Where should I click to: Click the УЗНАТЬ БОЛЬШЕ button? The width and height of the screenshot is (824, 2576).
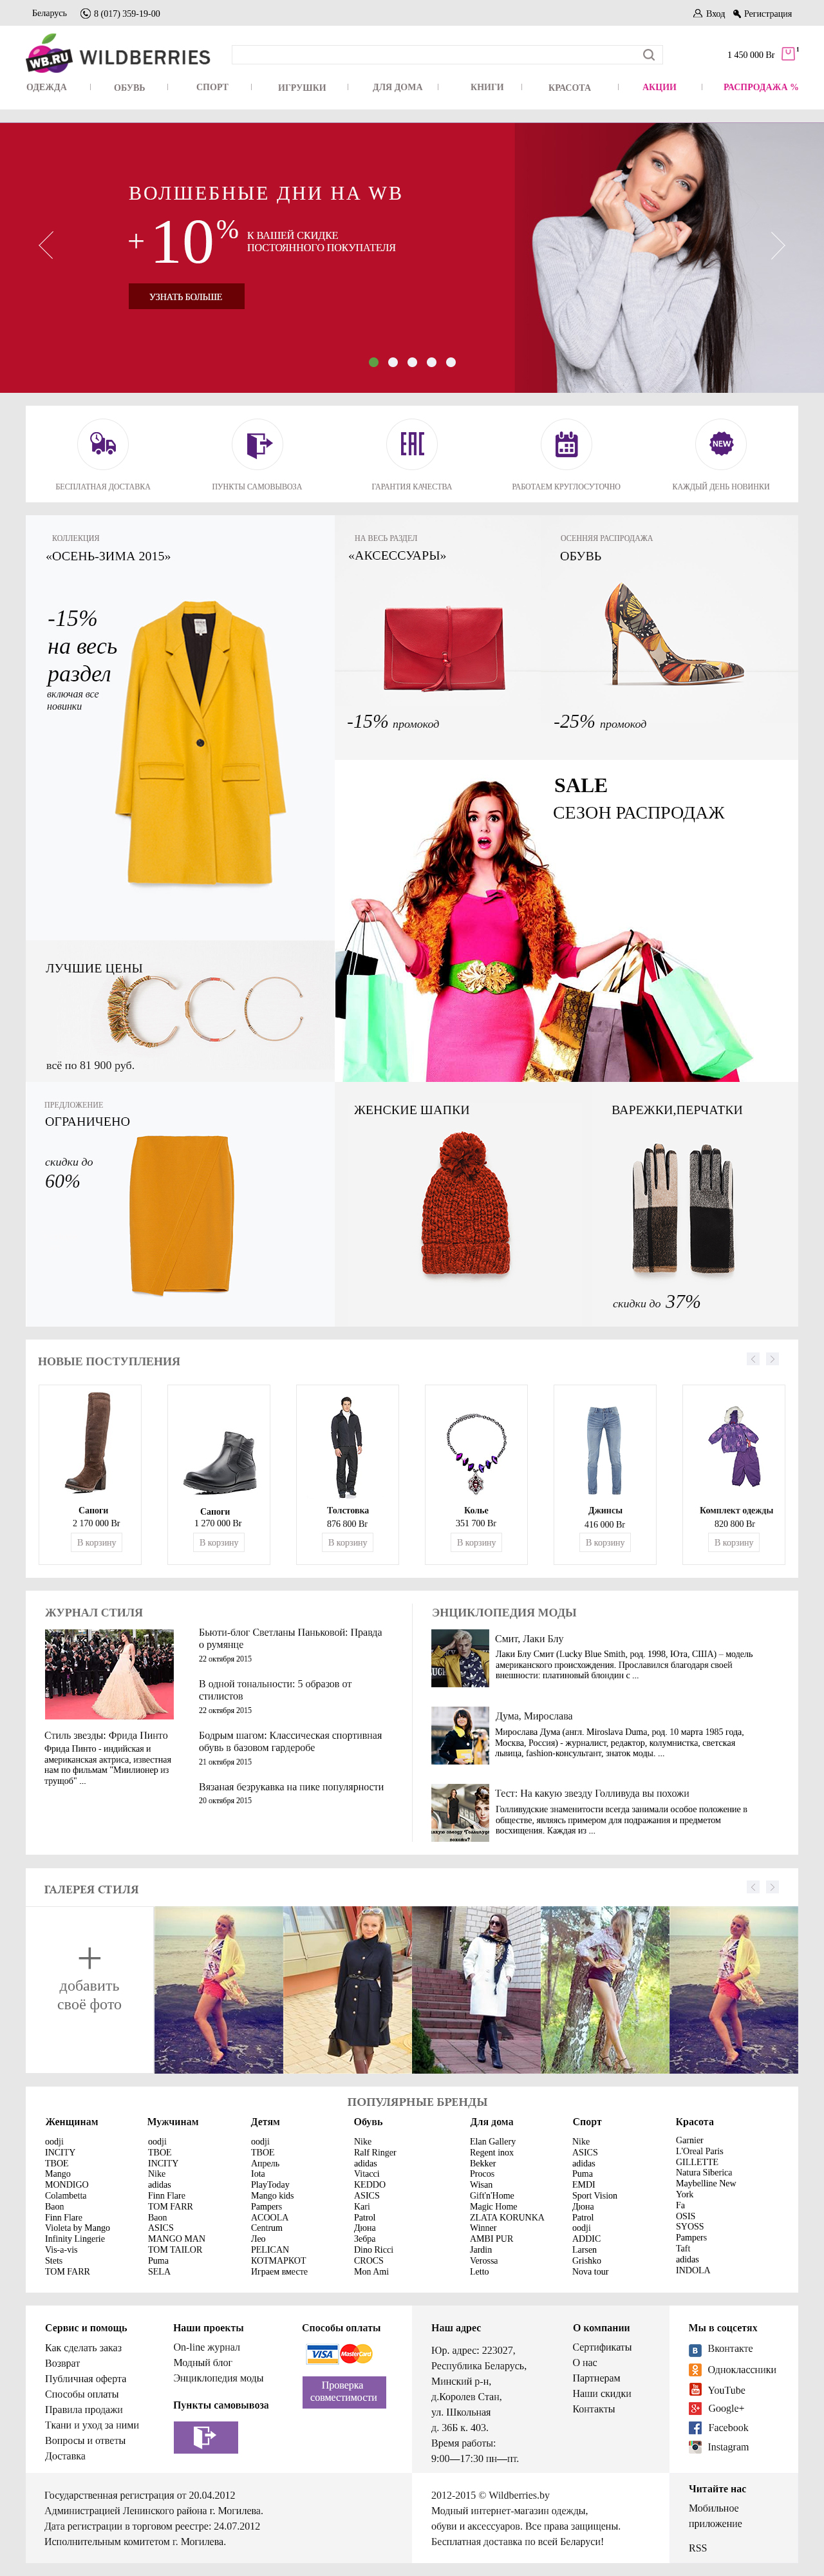pyautogui.click(x=186, y=296)
